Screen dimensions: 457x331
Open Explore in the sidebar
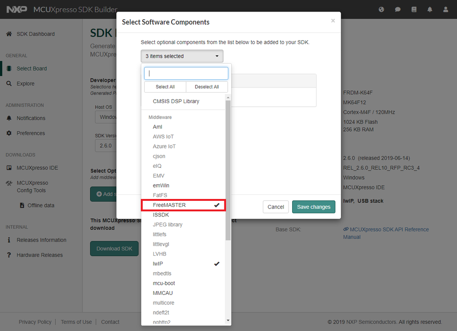click(25, 83)
